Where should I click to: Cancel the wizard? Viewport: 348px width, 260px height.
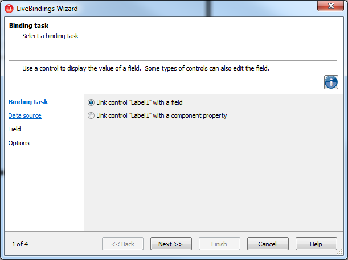click(268, 244)
